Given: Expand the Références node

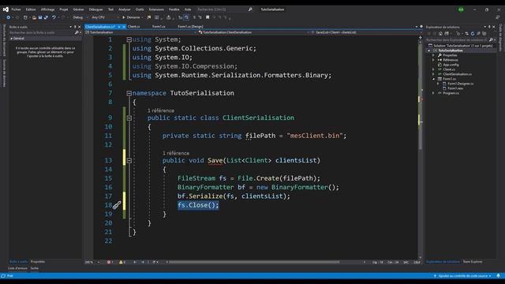Looking at the screenshot, I should [433, 60].
